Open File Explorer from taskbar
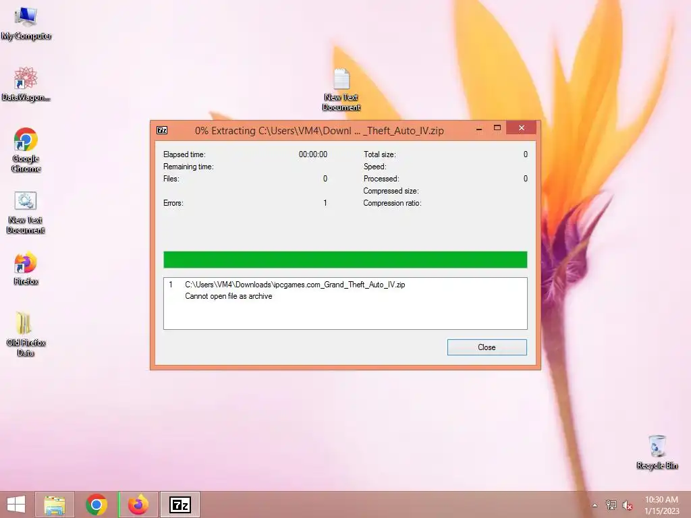This screenshot has height=518, width=691. (55, 505)
